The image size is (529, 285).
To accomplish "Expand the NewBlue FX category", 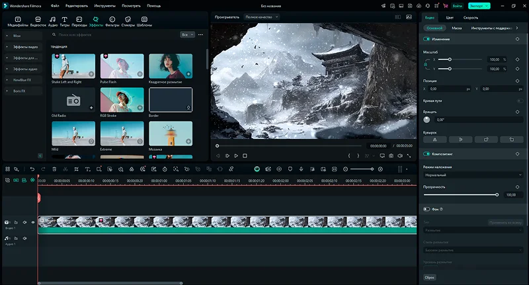I will pyautogui.click(x=23, y=80).
